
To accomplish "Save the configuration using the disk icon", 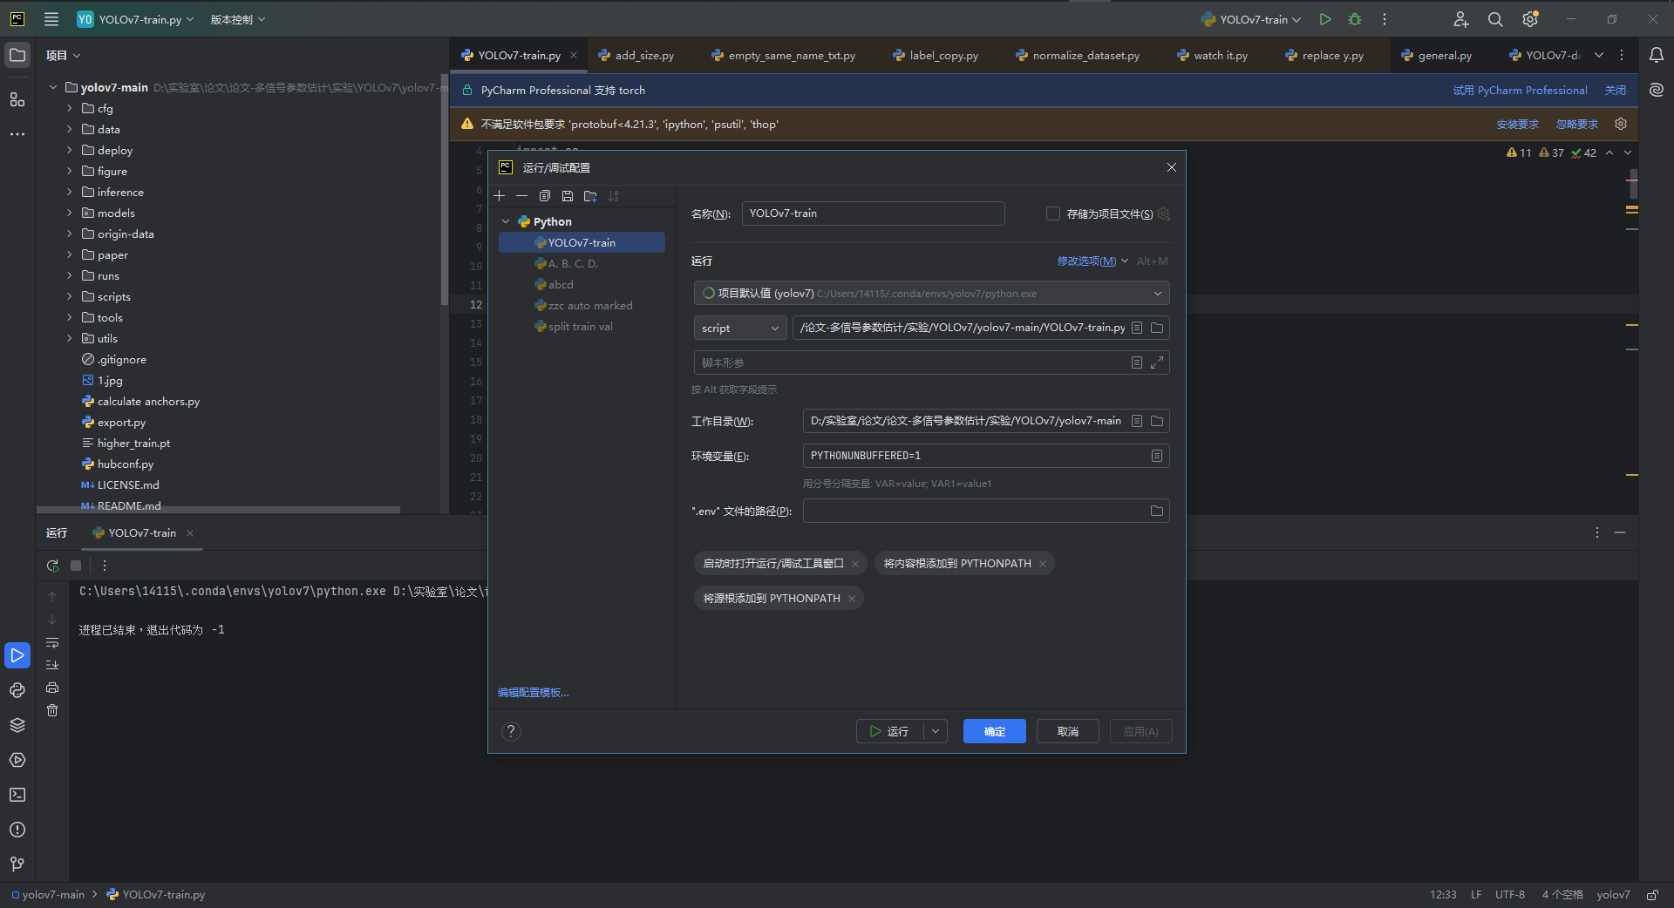I will [x=568, y=196].
